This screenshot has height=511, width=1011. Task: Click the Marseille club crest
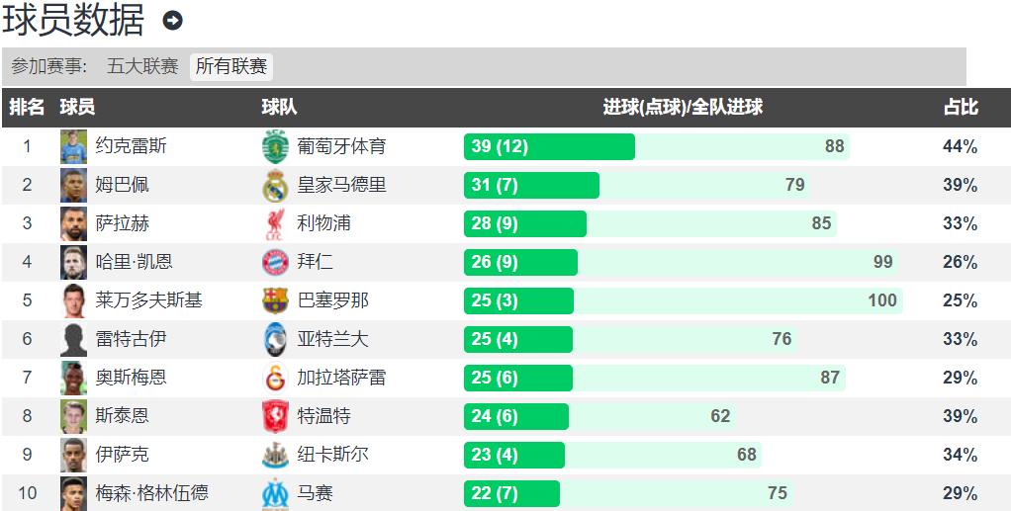275,493
